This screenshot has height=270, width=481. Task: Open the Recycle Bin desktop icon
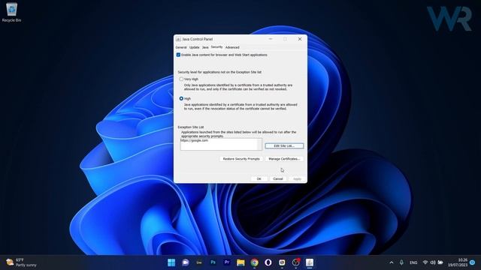[x=11, y=12]
